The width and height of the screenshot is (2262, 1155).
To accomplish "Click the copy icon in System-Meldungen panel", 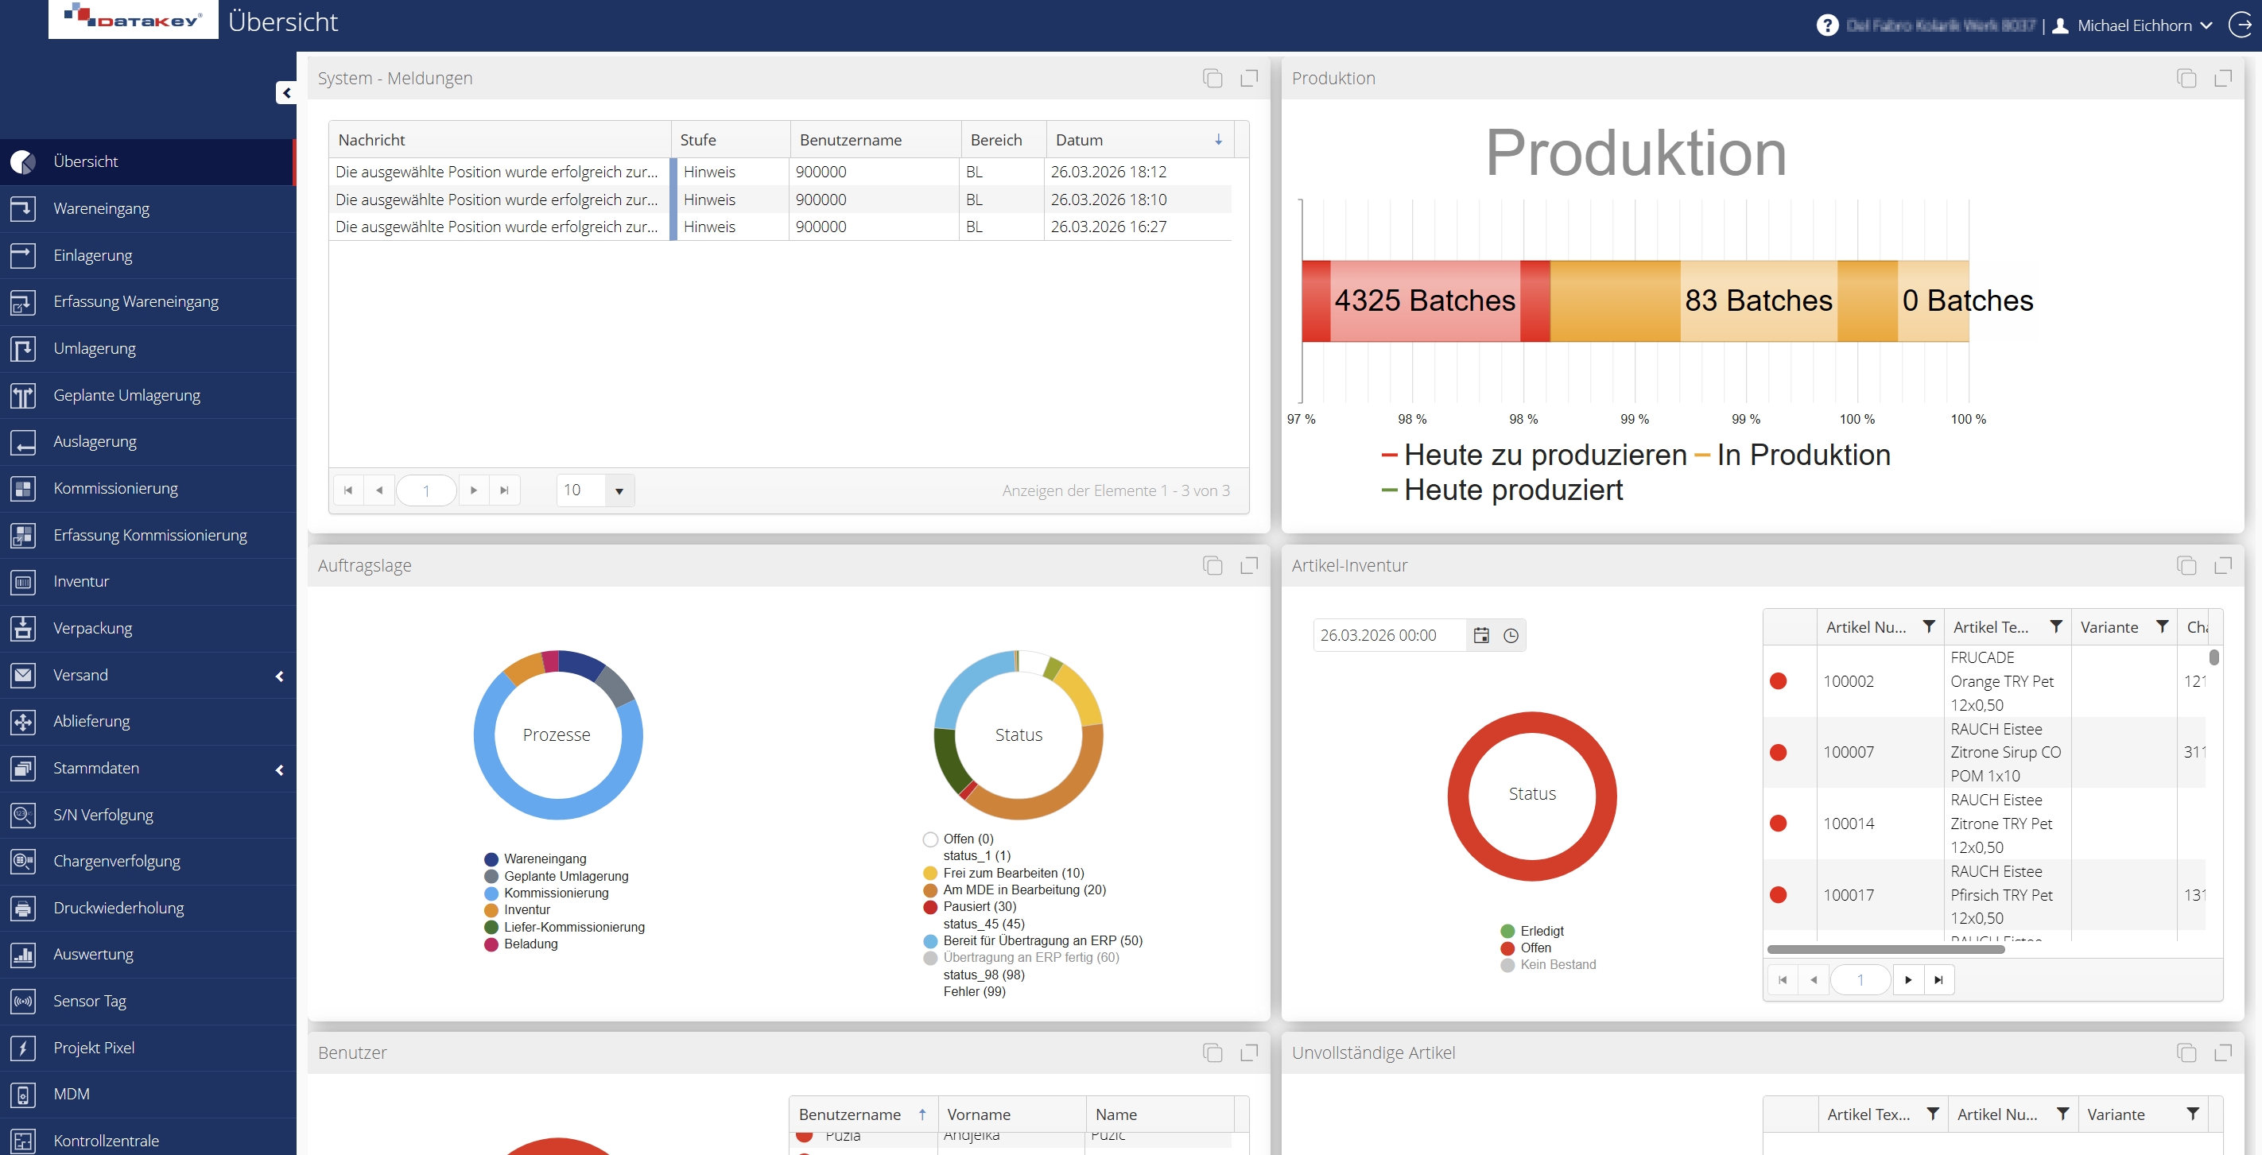I will pyautogui.click(x=1212, y=78).
